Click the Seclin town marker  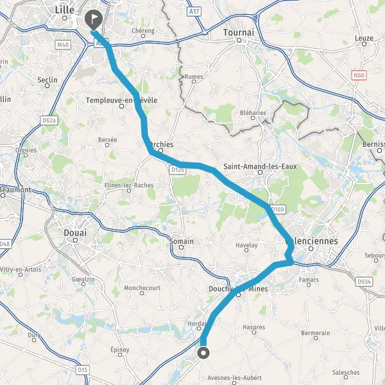[47, 86]
